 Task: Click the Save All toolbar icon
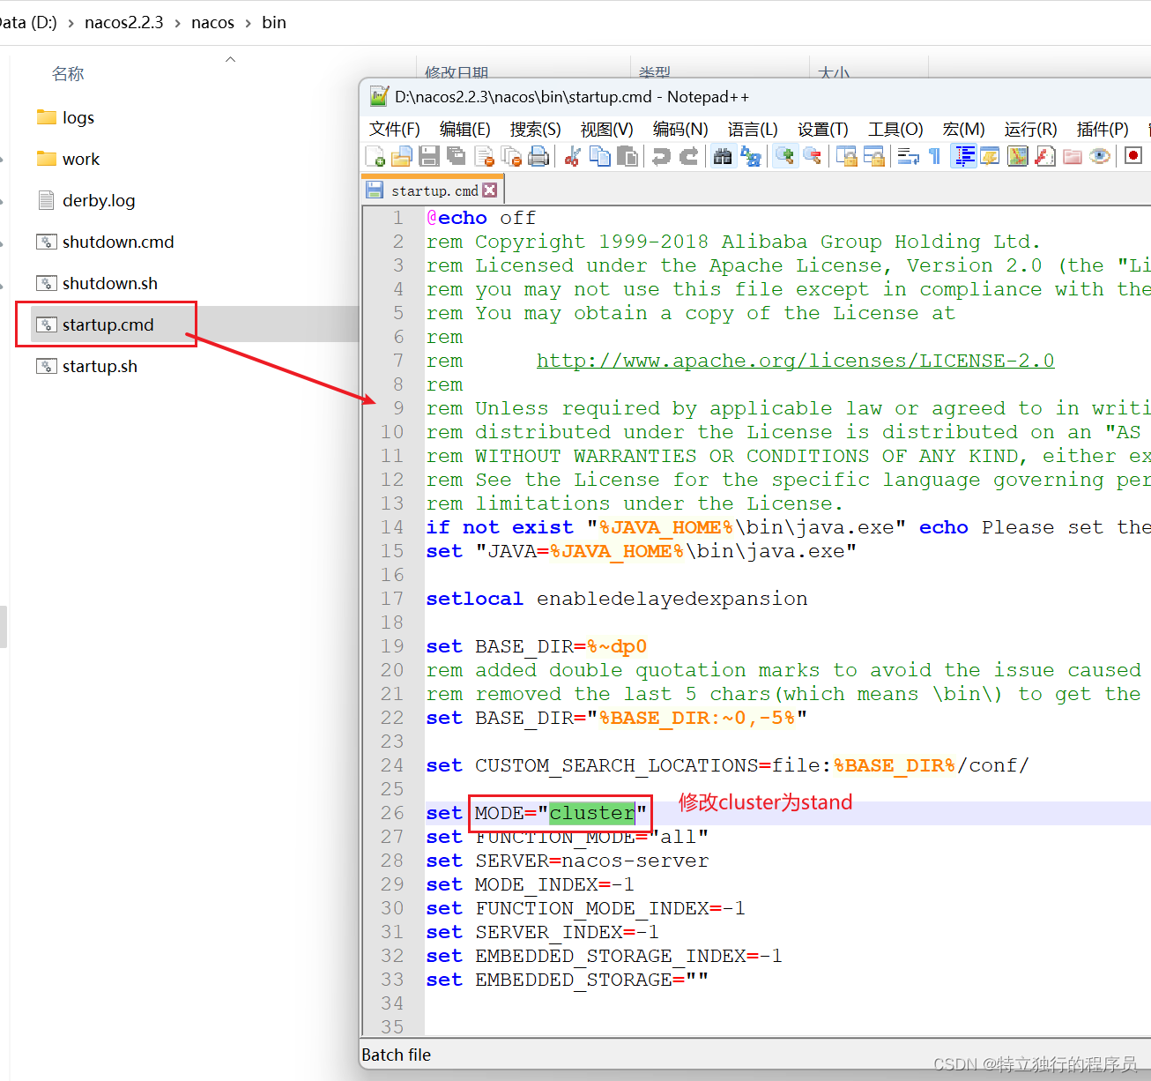click(x=457, y=157)
